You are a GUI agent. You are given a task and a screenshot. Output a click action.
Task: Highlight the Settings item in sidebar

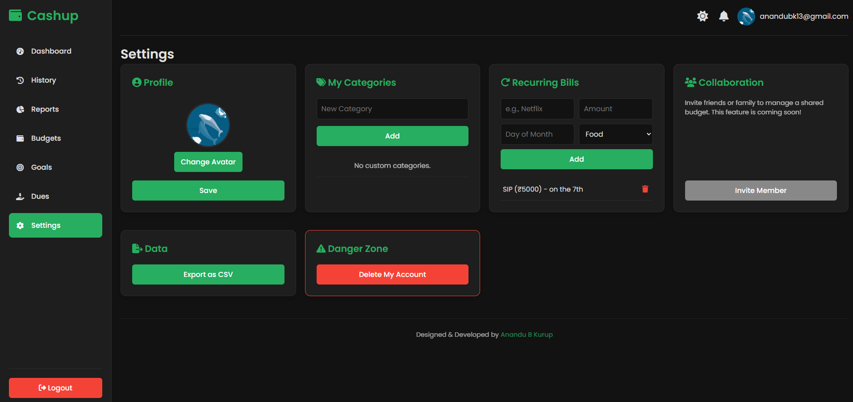55,225
